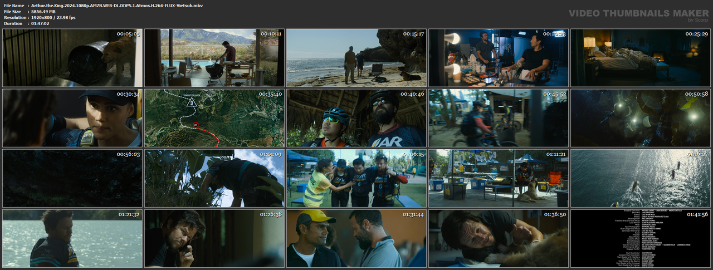
Task: Open the thumbnail stamped 01:36:50
Action: point(499,238)
